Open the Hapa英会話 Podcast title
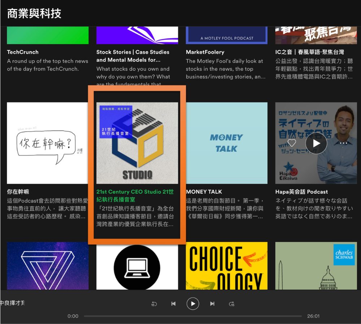 (x=301, y=192)
